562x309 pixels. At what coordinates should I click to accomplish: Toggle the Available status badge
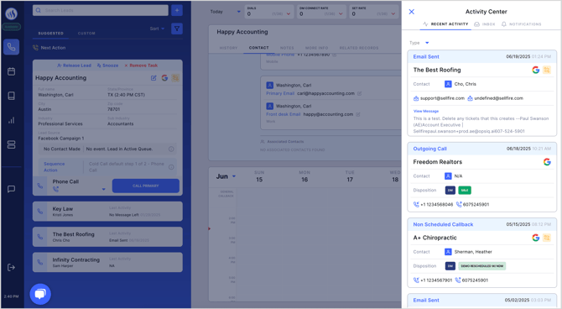[11, 27]
